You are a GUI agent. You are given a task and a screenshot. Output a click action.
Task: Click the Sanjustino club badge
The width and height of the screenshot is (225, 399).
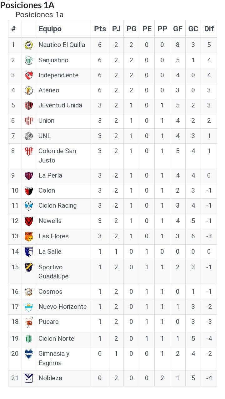coord(29,60)
